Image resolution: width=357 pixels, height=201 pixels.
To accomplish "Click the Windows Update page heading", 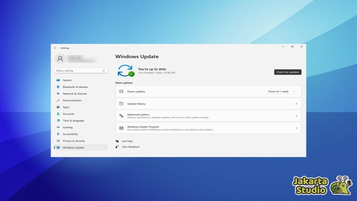I will (x=137, y=57).
